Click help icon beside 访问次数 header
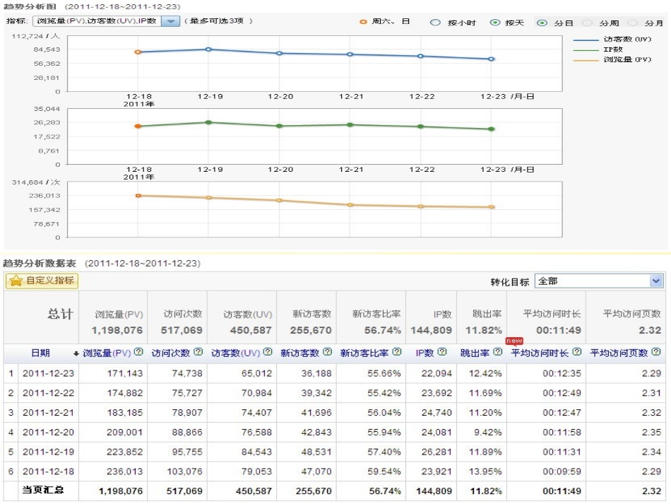The width and height of the screenshot is (671, 504). pos(198,352)
